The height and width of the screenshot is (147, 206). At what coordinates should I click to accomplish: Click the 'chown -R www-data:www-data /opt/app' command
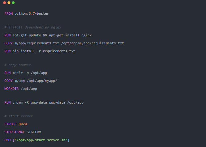[x=48, y=102]
